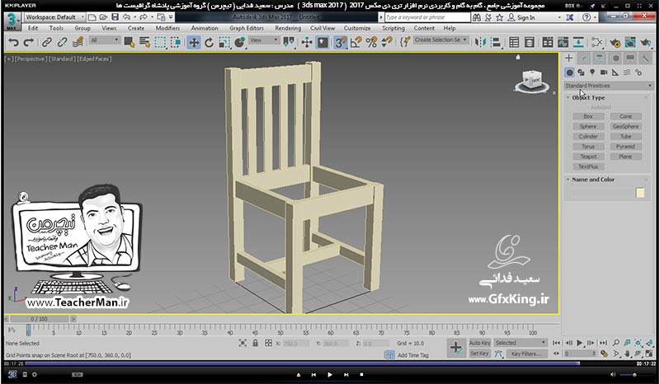Open the Schematic View icon

coord(578,42)
